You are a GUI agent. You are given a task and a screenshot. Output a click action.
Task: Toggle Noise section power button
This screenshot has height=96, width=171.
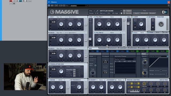[49, 80]
